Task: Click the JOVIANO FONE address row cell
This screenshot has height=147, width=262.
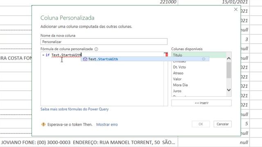Action: 88,143
